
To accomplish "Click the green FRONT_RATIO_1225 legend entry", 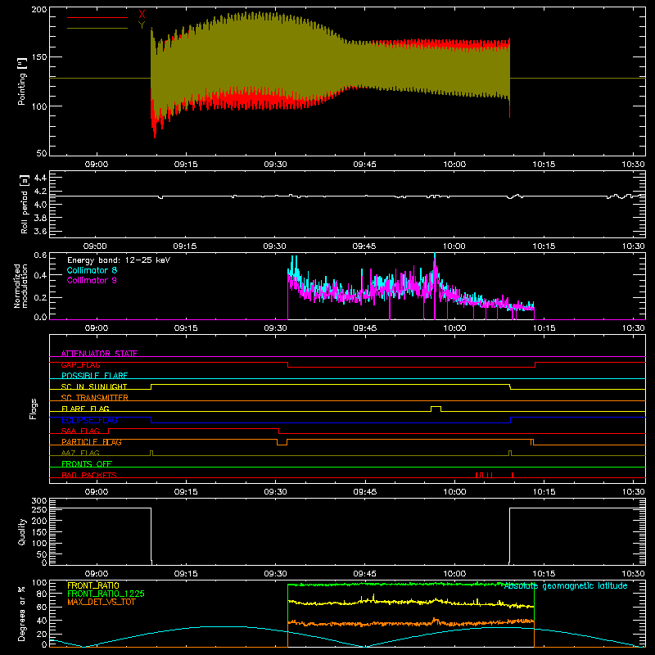I will coord(106,594).
